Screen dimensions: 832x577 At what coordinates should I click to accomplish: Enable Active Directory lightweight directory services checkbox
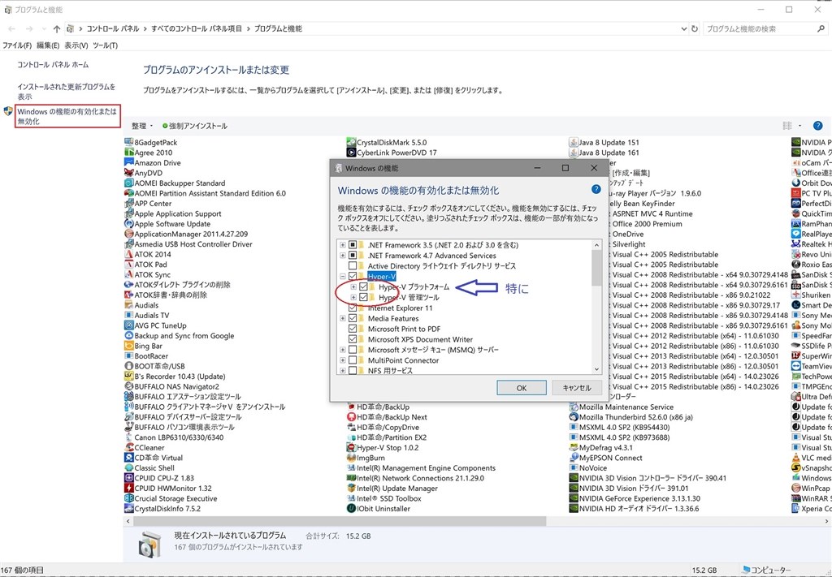tap(353, 265)
